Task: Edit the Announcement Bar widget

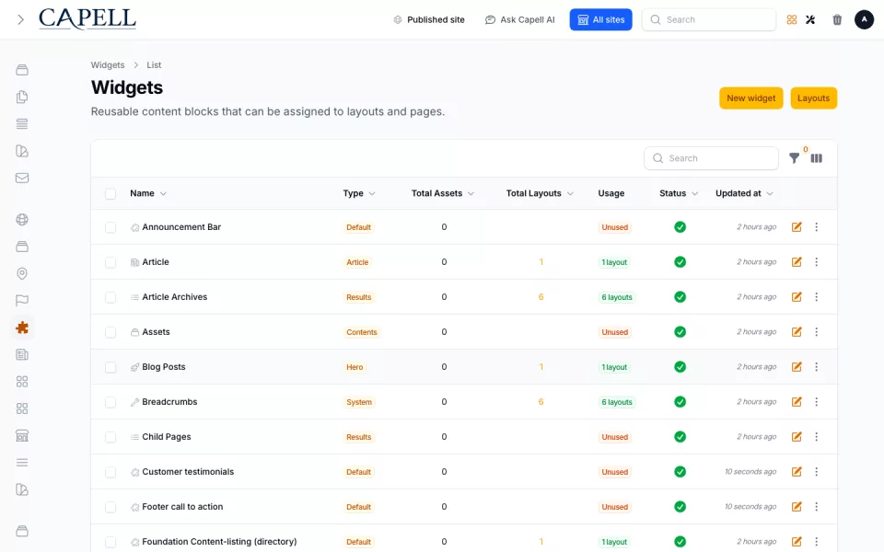Action: pos(797,227)
